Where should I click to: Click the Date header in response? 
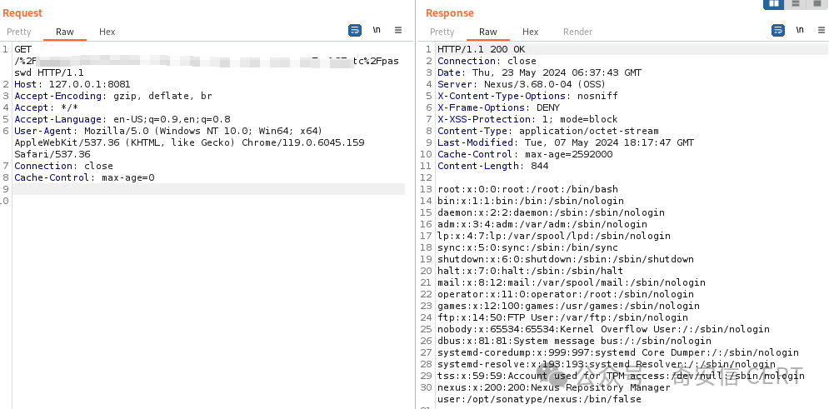click(539, 72)
